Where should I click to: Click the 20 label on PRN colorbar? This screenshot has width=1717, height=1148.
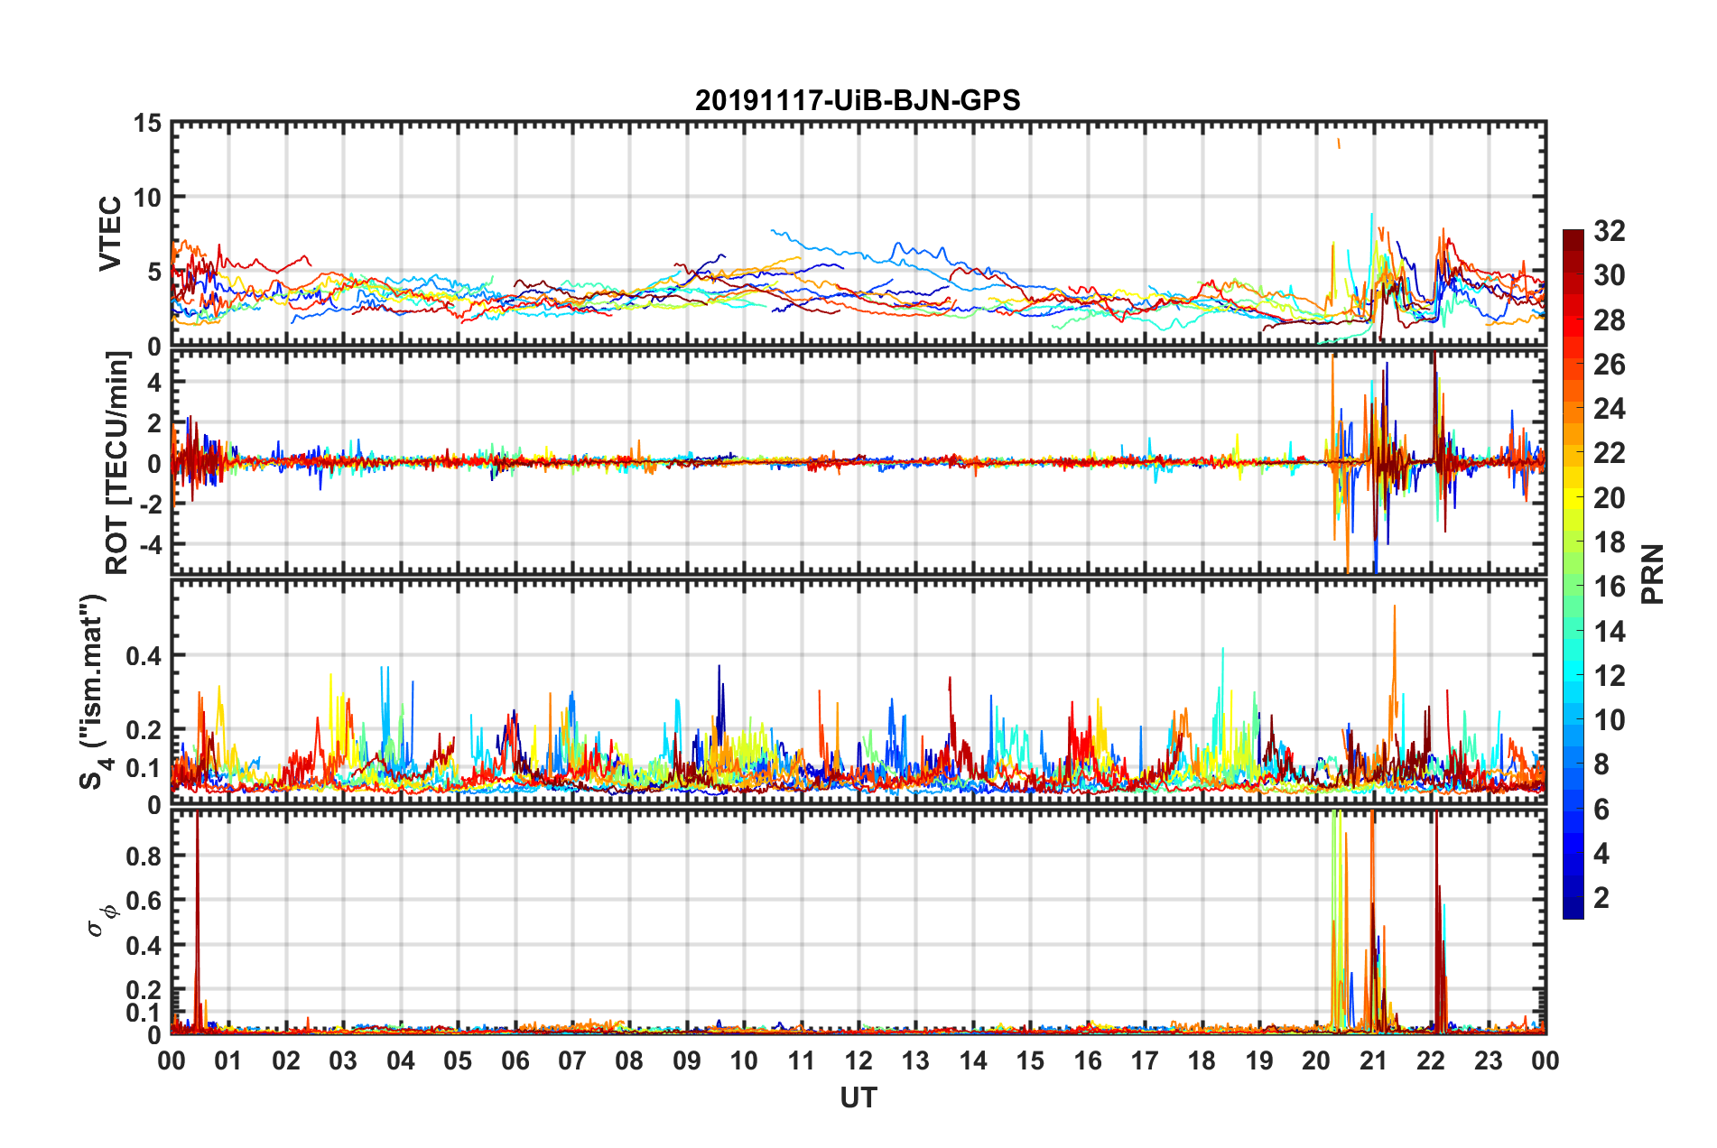pos(1610,498)
